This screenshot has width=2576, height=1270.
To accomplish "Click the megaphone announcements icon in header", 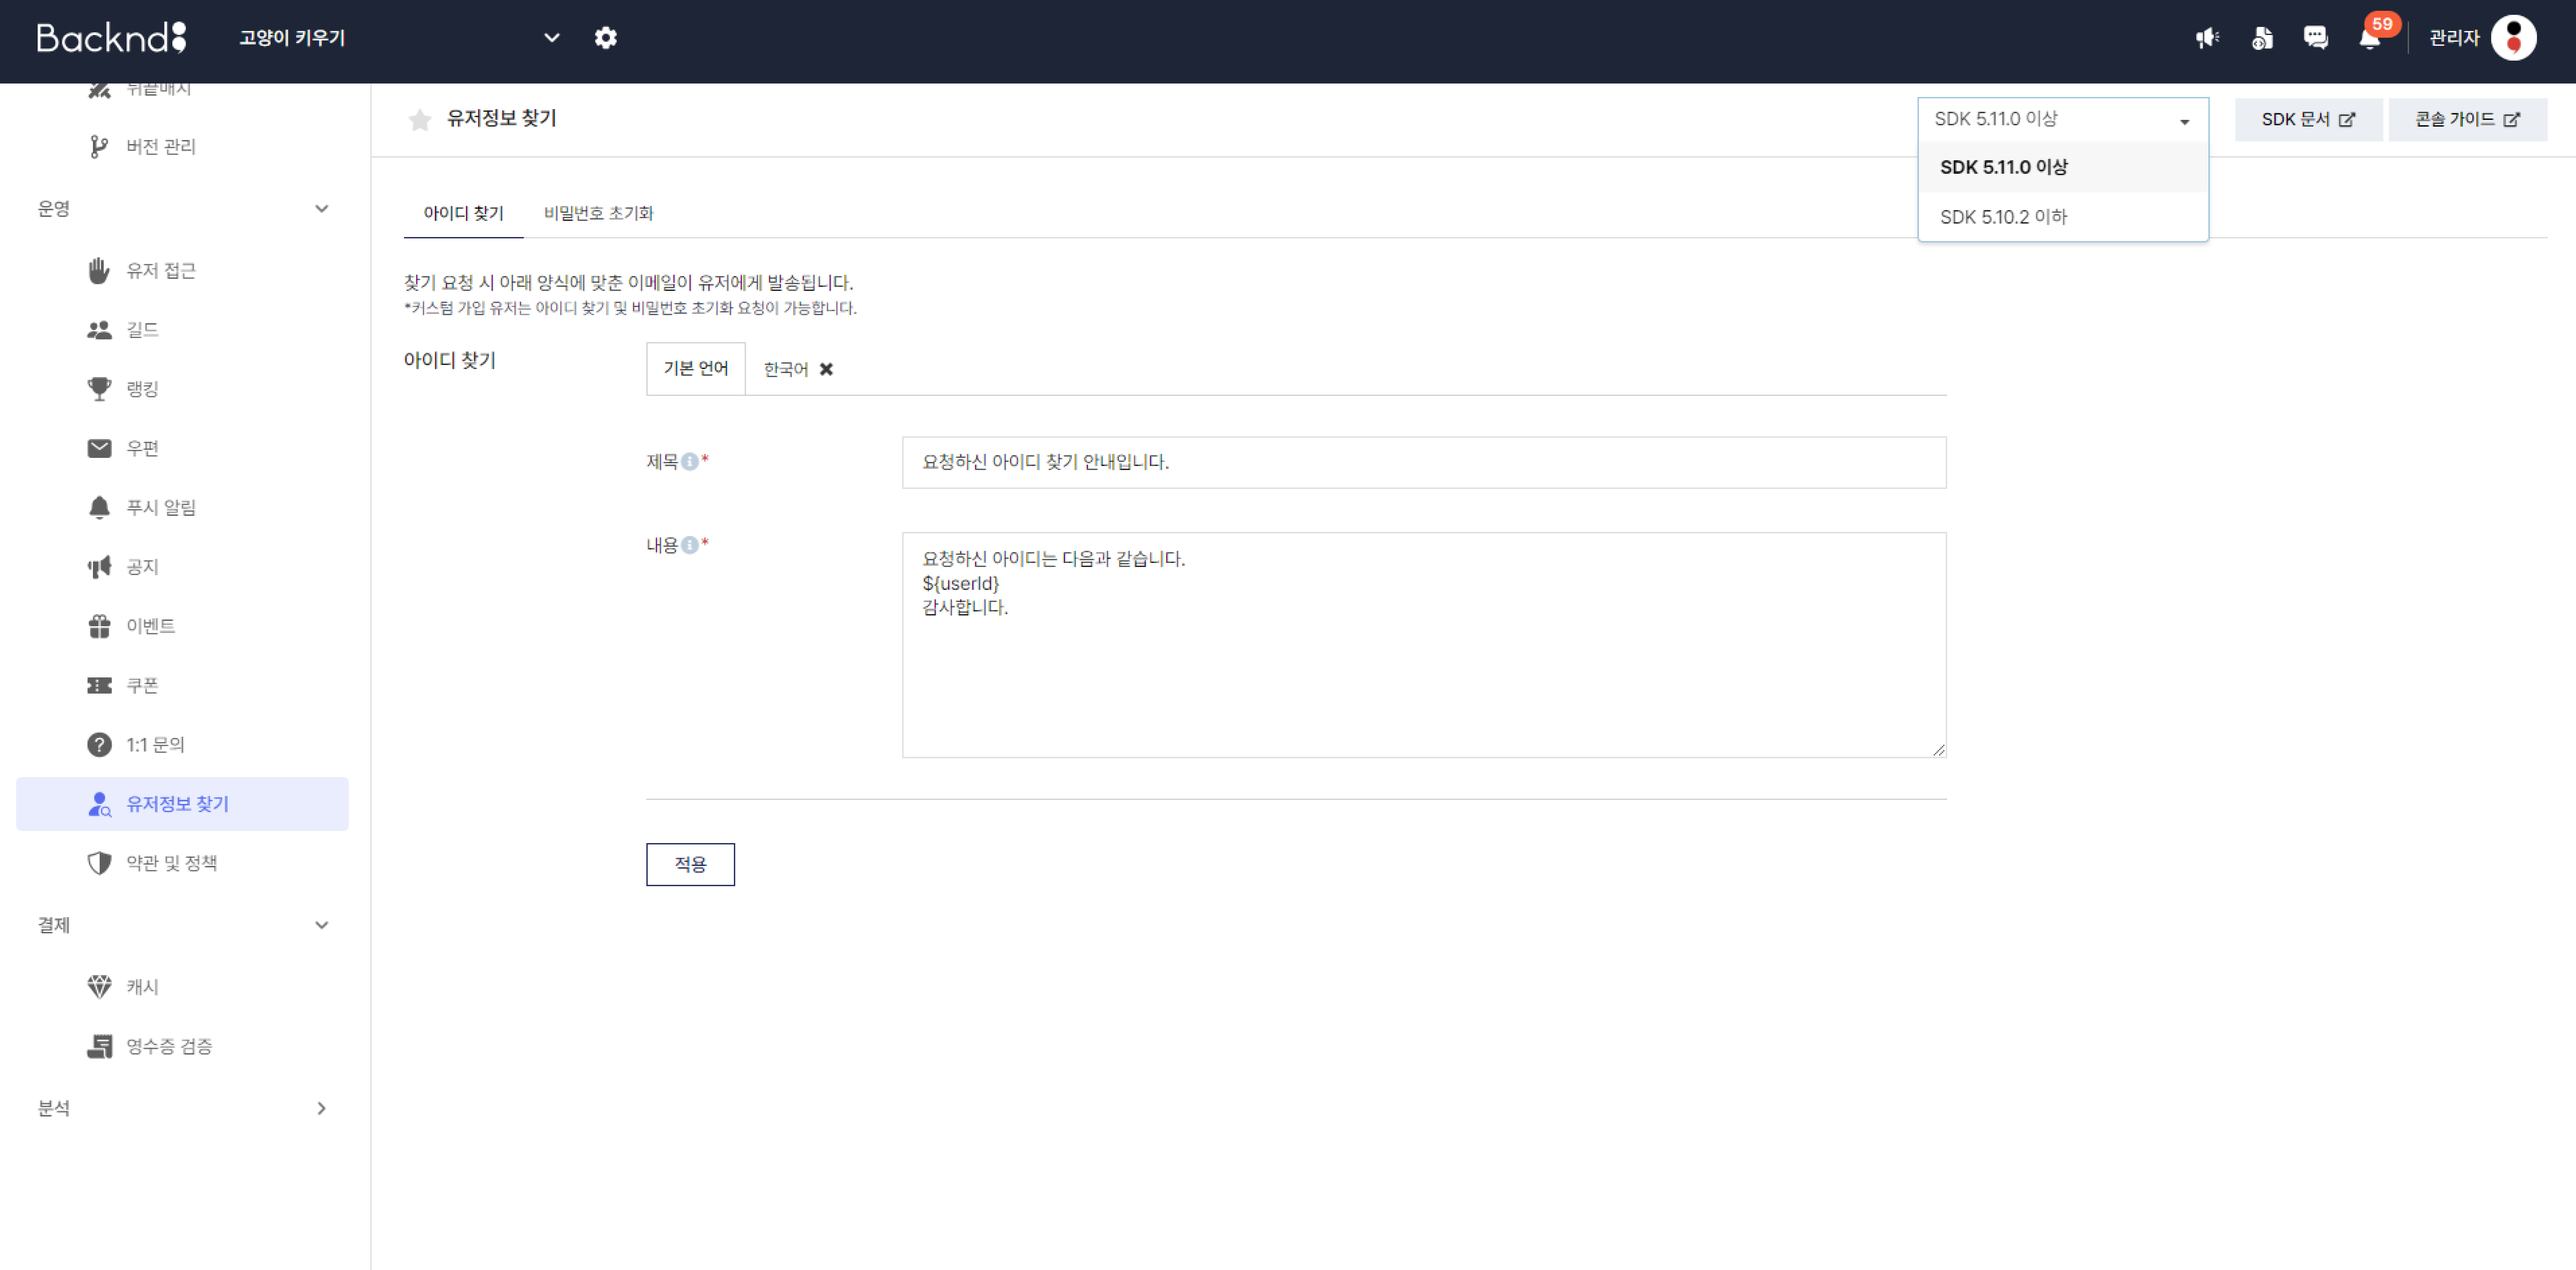I will (2207, 38).
